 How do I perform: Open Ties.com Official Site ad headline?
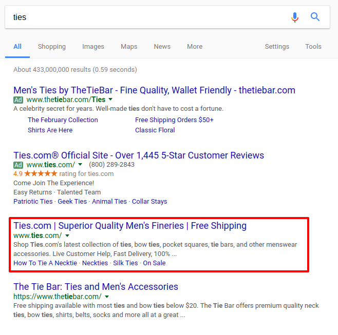coord(139,155)
